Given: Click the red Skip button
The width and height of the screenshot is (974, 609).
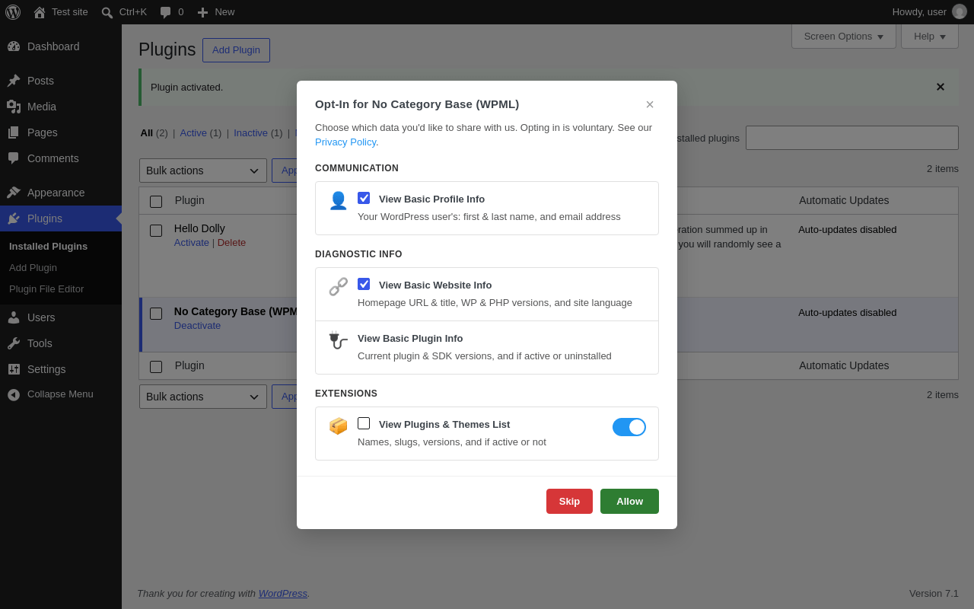Looking at the screenshot, I should tap(569, 501).
